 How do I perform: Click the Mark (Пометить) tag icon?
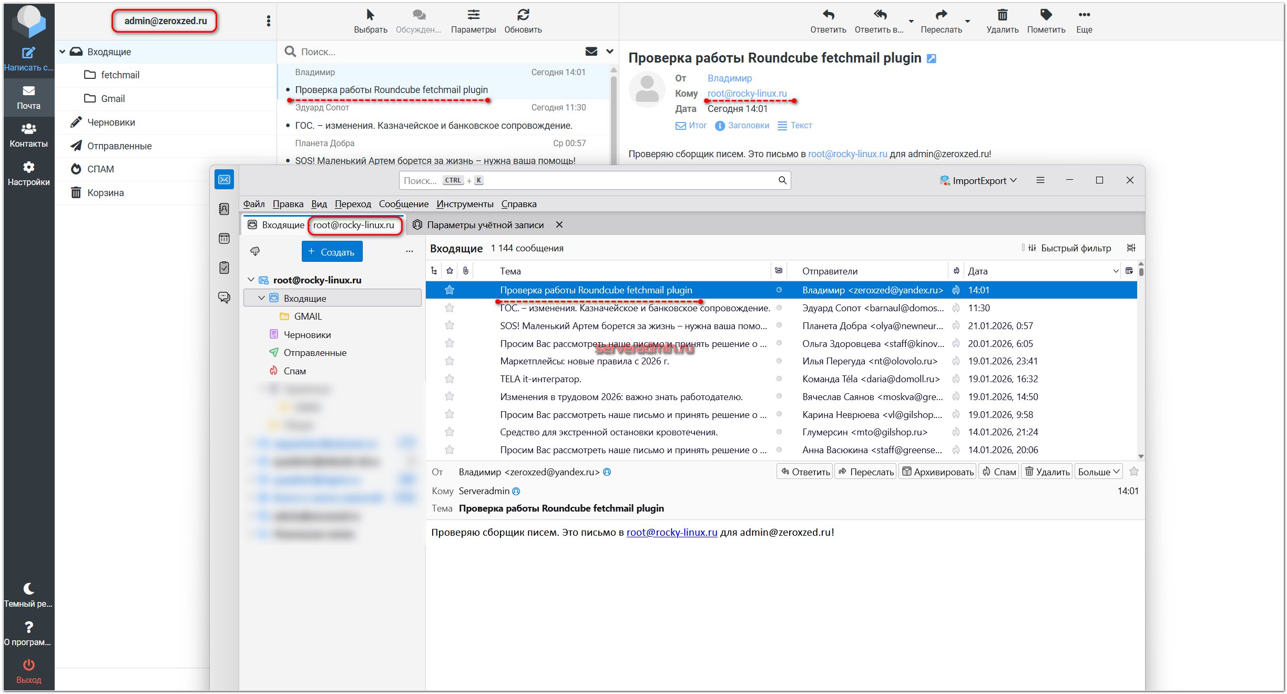1046,15
